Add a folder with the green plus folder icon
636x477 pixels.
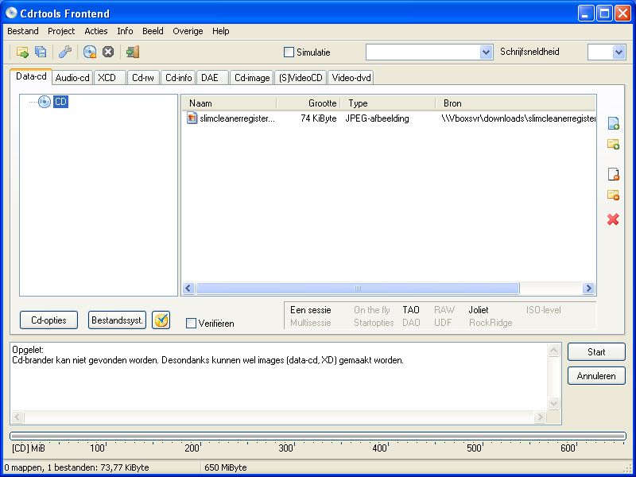coord(612,145)
